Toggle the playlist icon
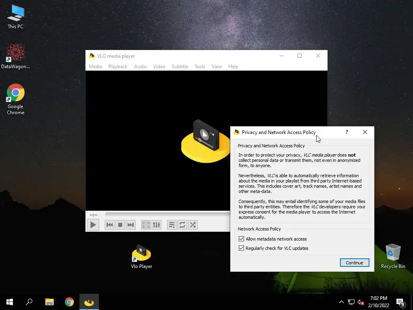This screenshot has height=310, width=413. click(x=172, y=225)
